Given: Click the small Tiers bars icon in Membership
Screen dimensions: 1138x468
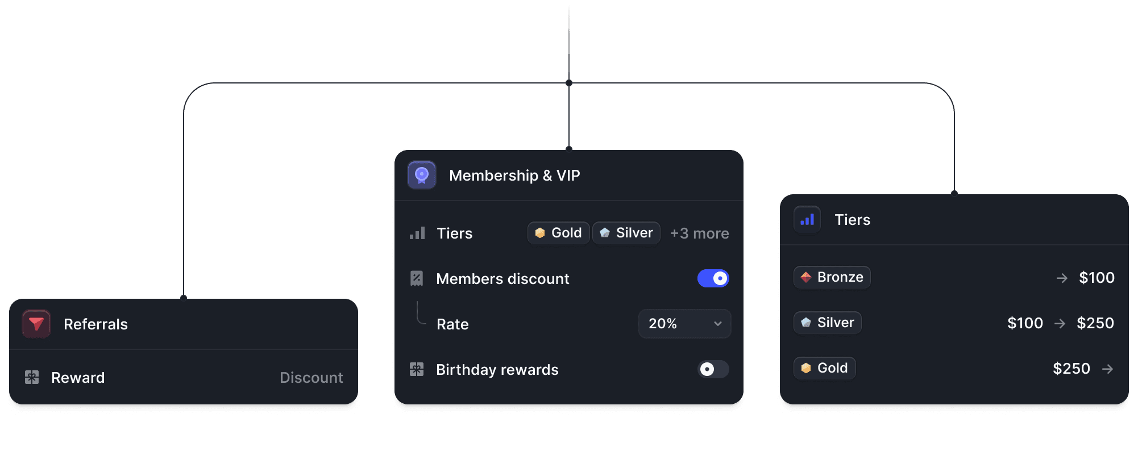Looking at the screenshot, I should pyautogui.click(x=417, y=233).
